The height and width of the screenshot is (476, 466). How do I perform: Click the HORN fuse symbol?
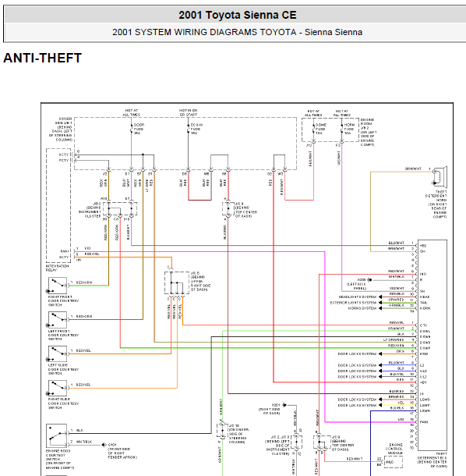click(x=341, y=129)
